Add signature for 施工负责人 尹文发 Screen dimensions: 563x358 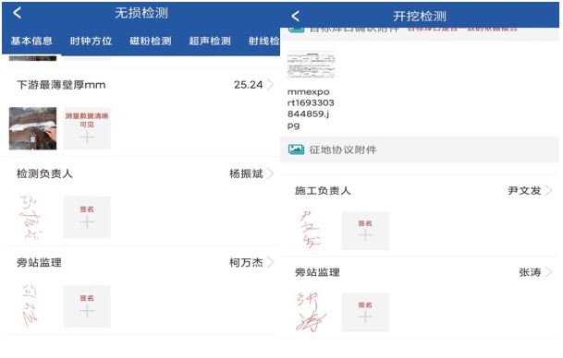pyautogui.click(x=365, y=231)
